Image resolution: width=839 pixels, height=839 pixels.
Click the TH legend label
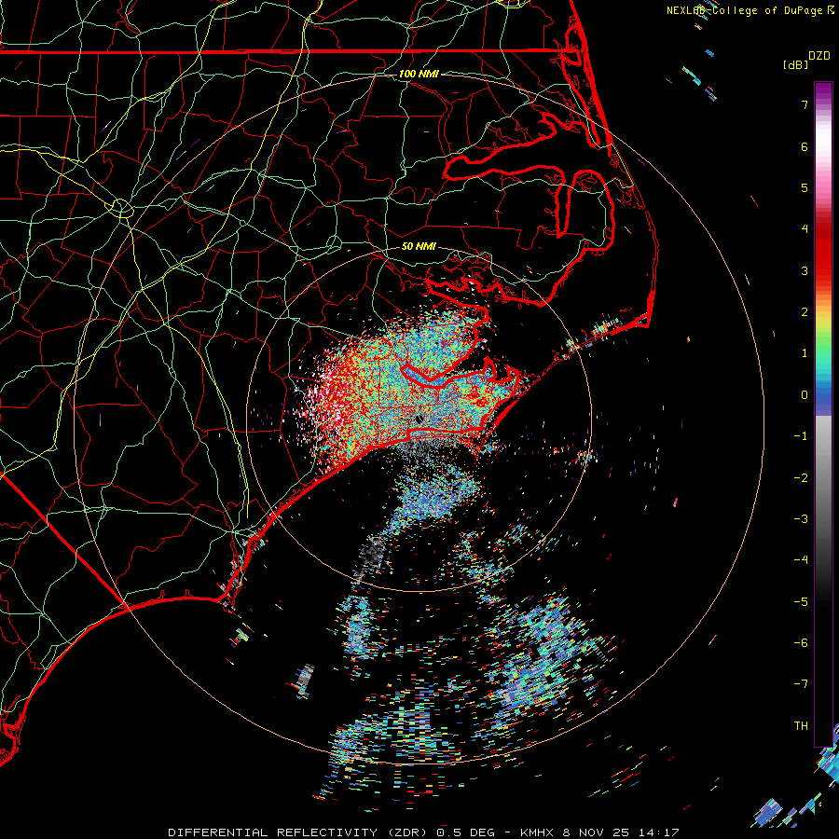click(x=801, y=726)
